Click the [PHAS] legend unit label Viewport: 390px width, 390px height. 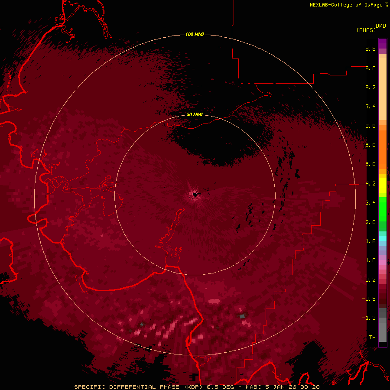pyautogui.click(x=366, y=30)
